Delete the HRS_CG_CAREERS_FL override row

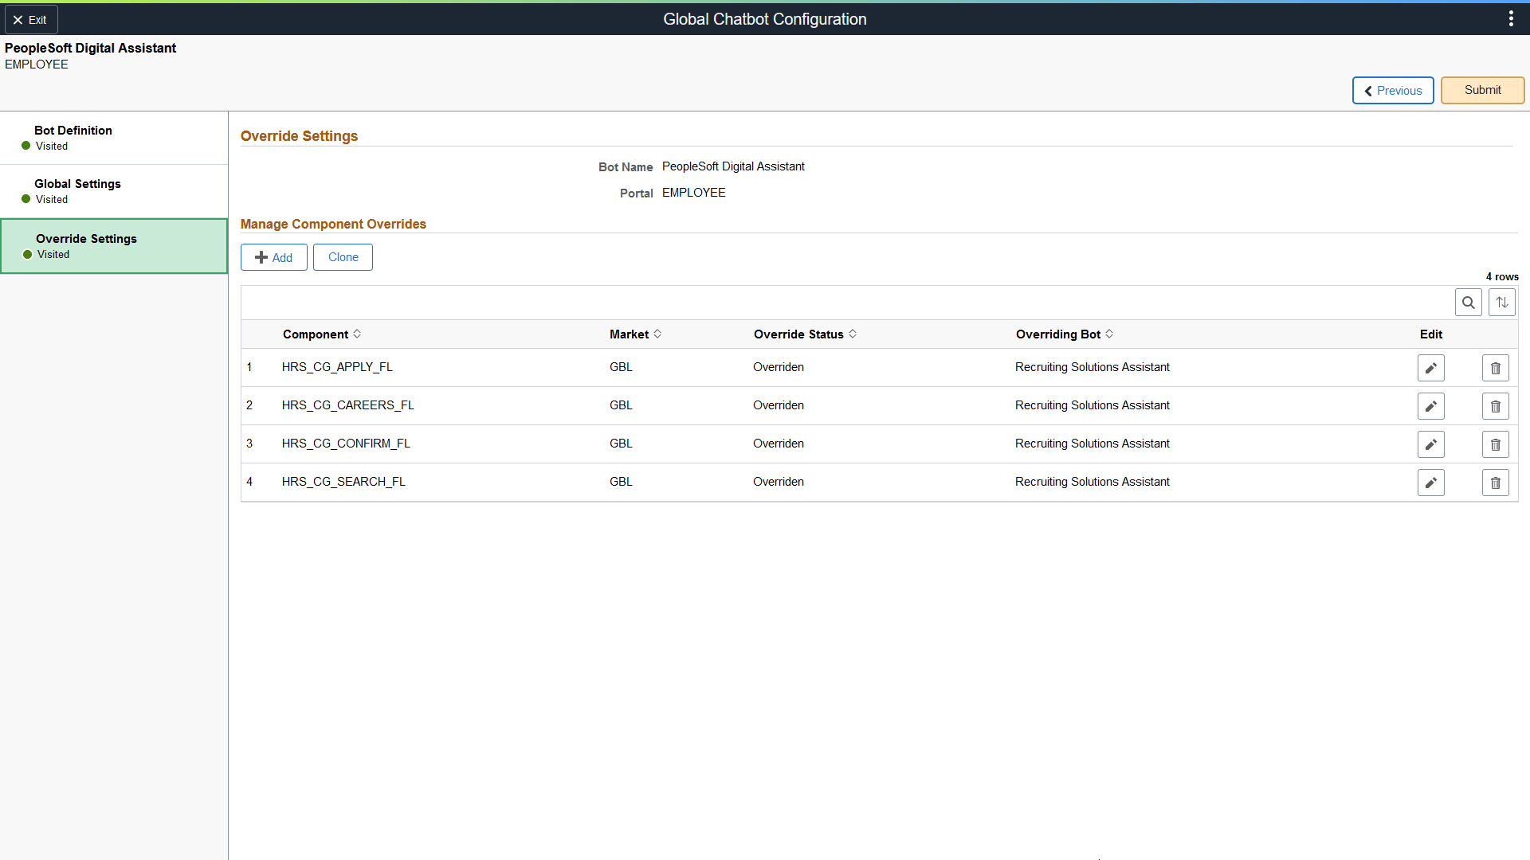tap(1495, 405)
